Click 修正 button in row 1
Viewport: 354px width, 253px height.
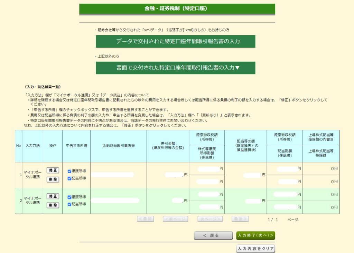tap(53, 170)
